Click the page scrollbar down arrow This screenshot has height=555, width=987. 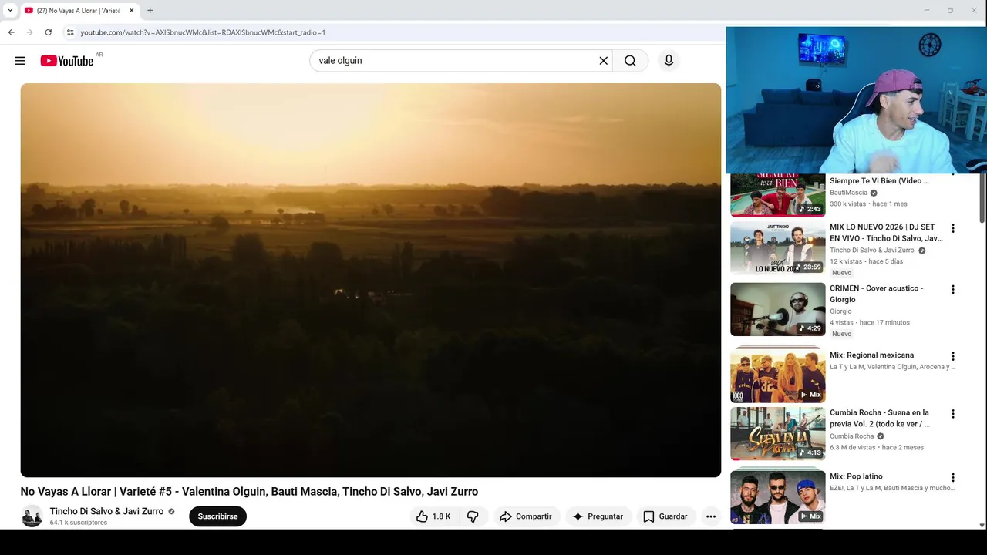(982, 525)
